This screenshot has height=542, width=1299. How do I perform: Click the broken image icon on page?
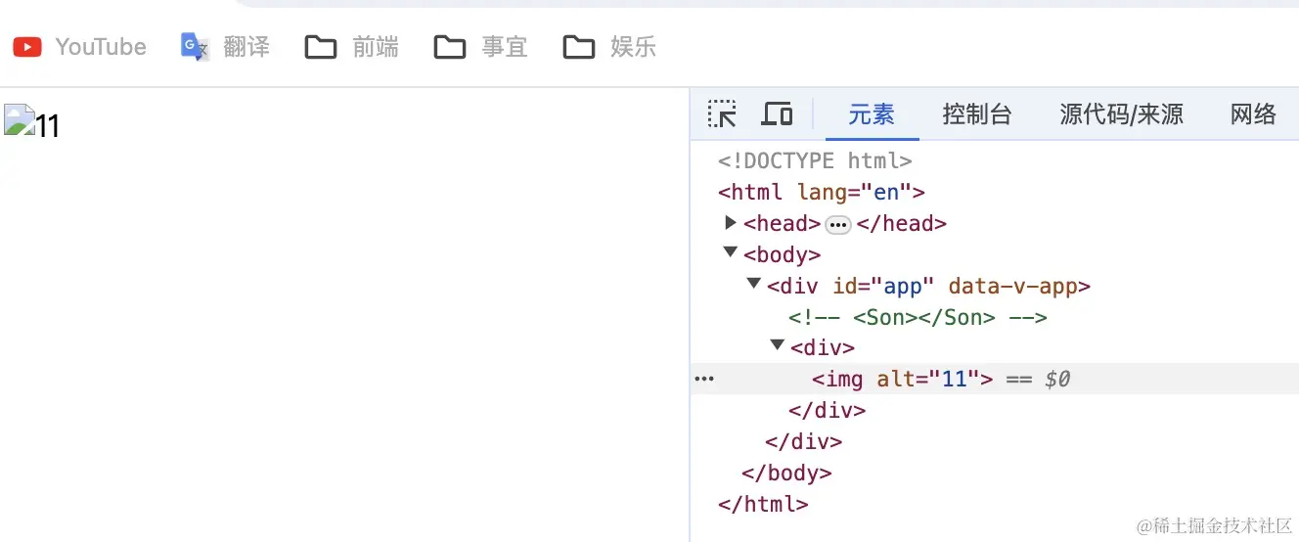20,122
